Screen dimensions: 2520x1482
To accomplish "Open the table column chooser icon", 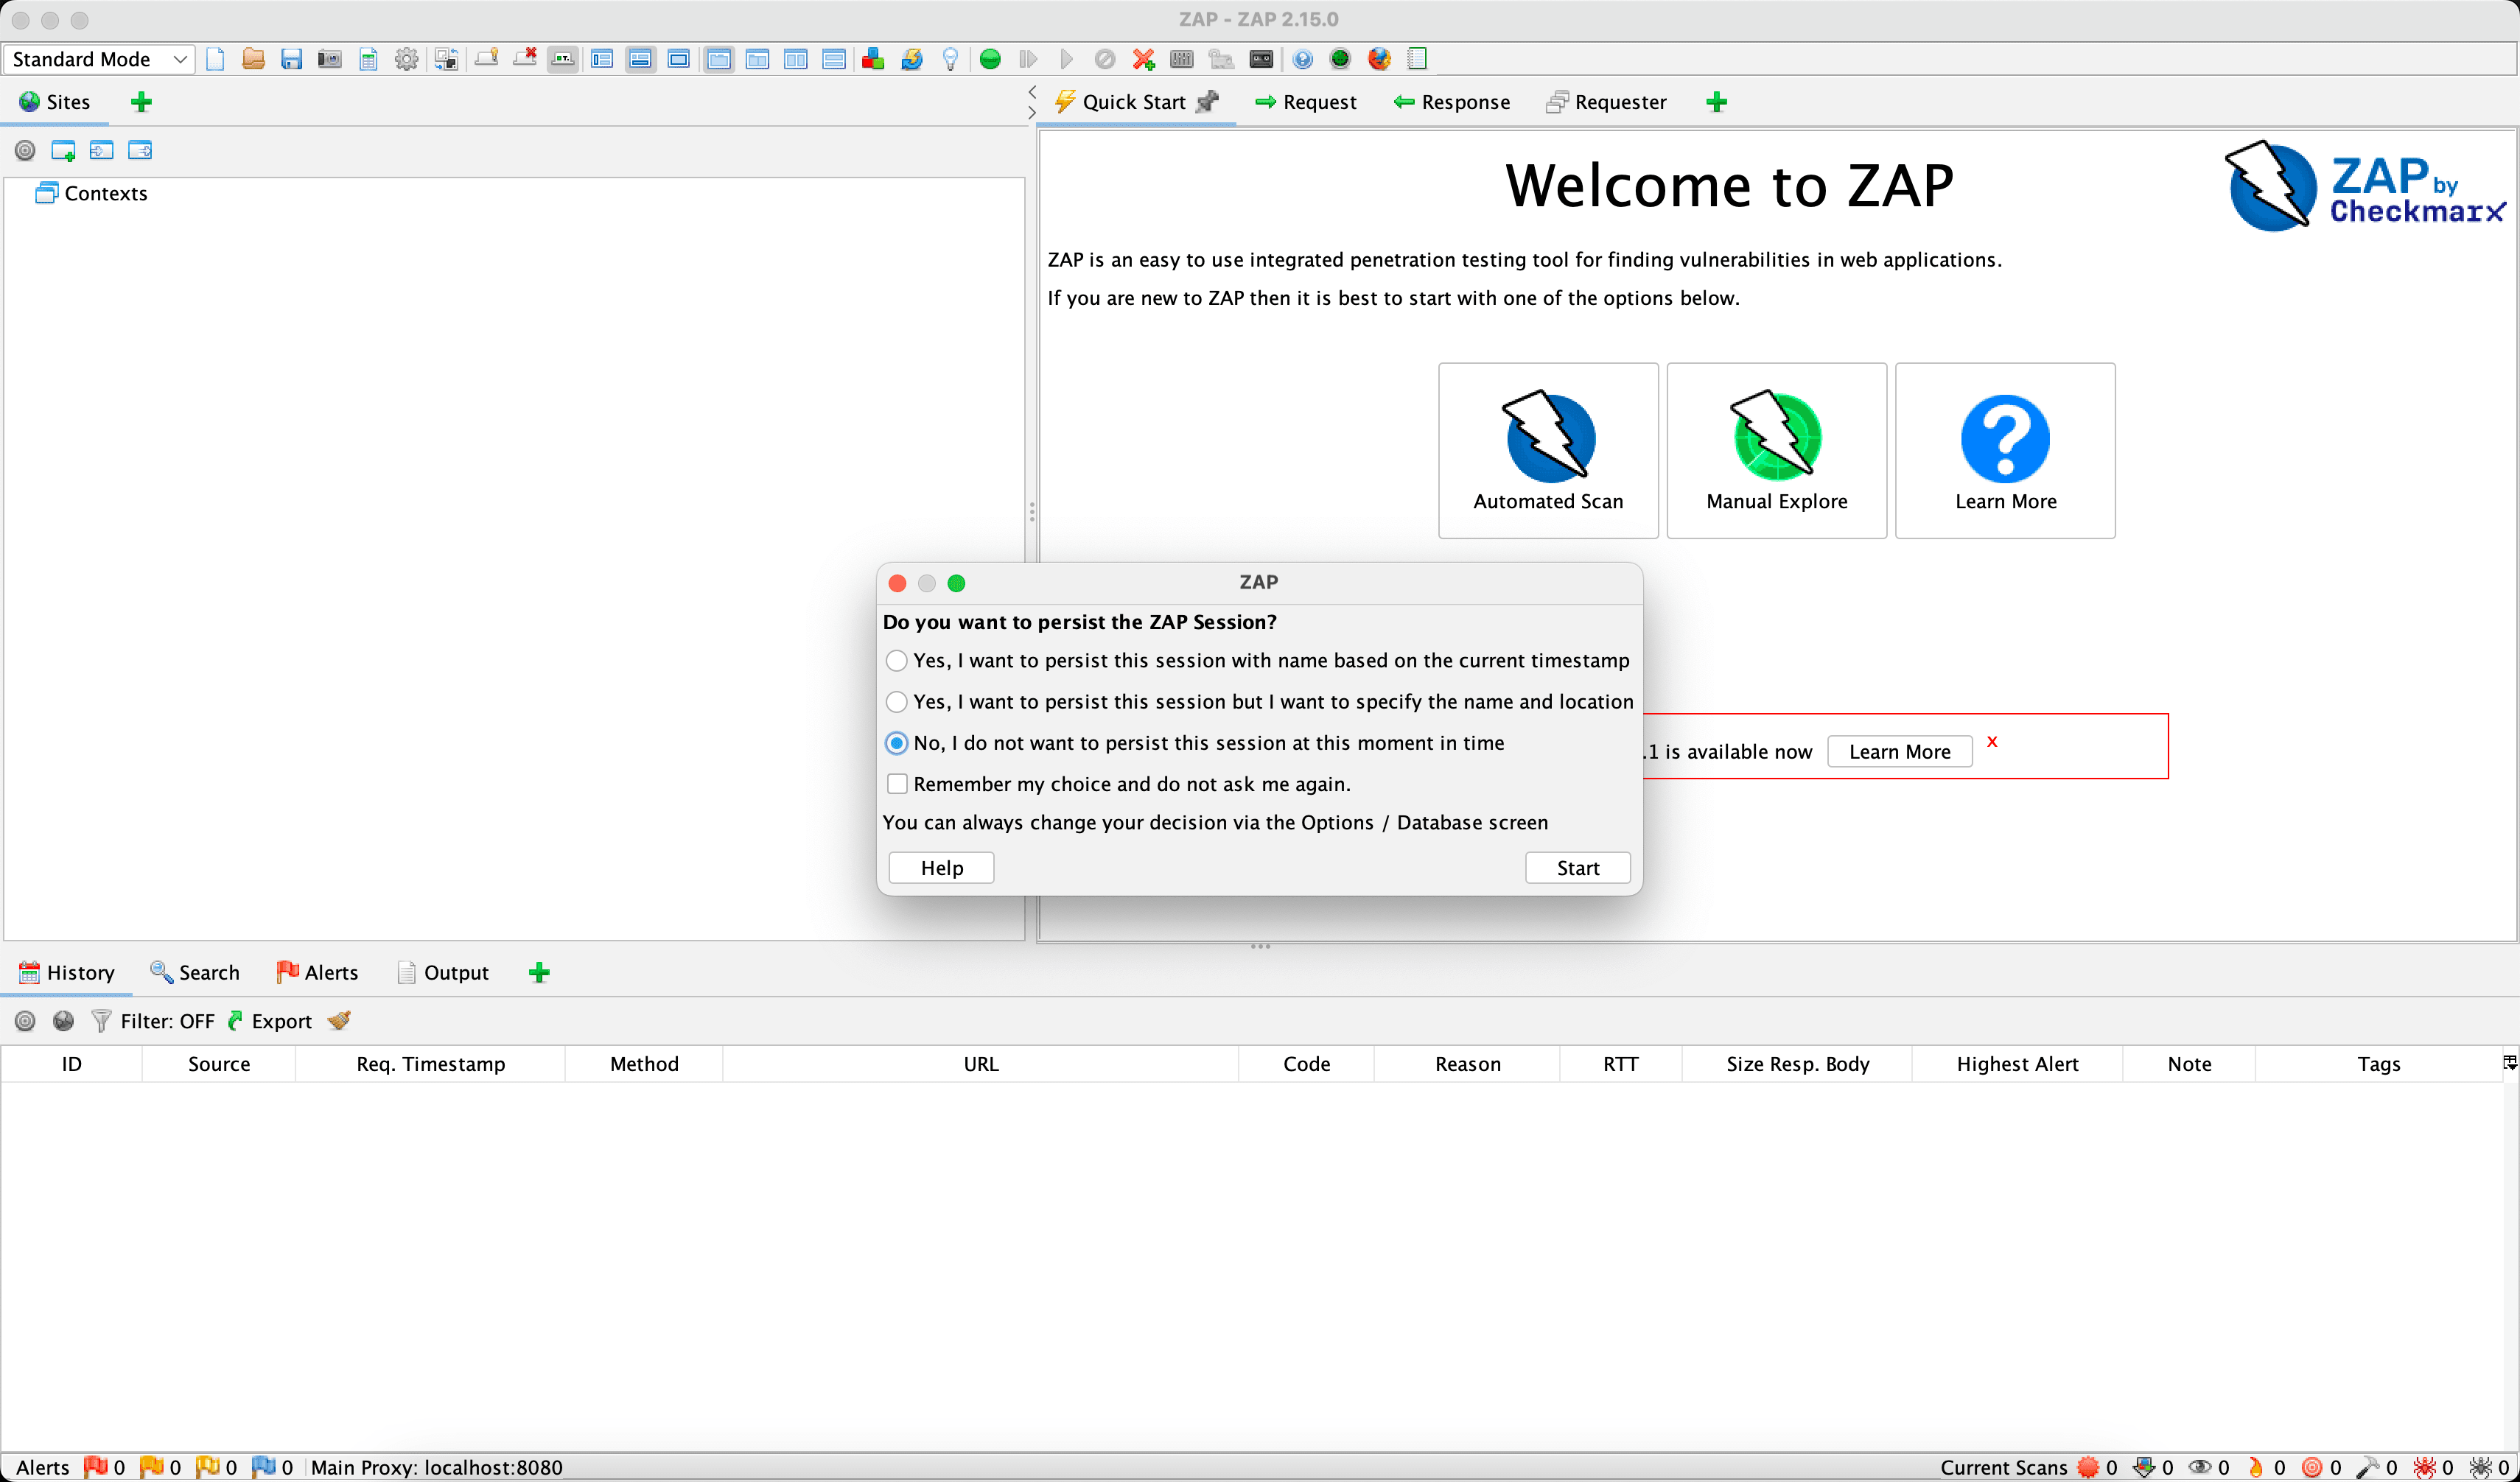I will tap(2509, 1062).
